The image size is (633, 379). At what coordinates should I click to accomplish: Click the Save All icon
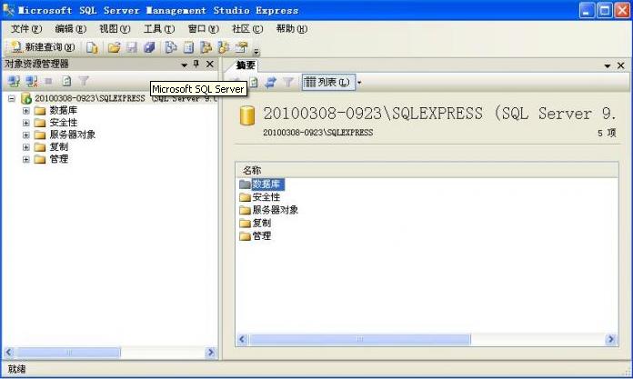(149, 47)
